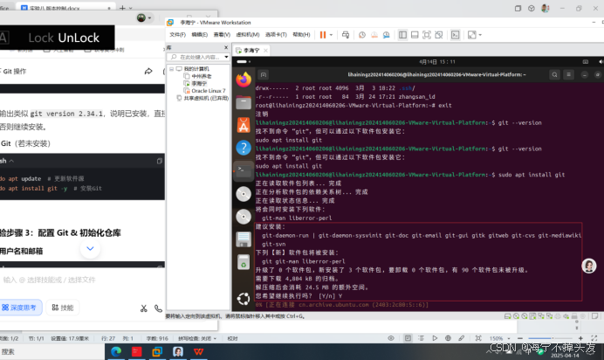Select the 中州养老 virtual machine

point(201,76)
